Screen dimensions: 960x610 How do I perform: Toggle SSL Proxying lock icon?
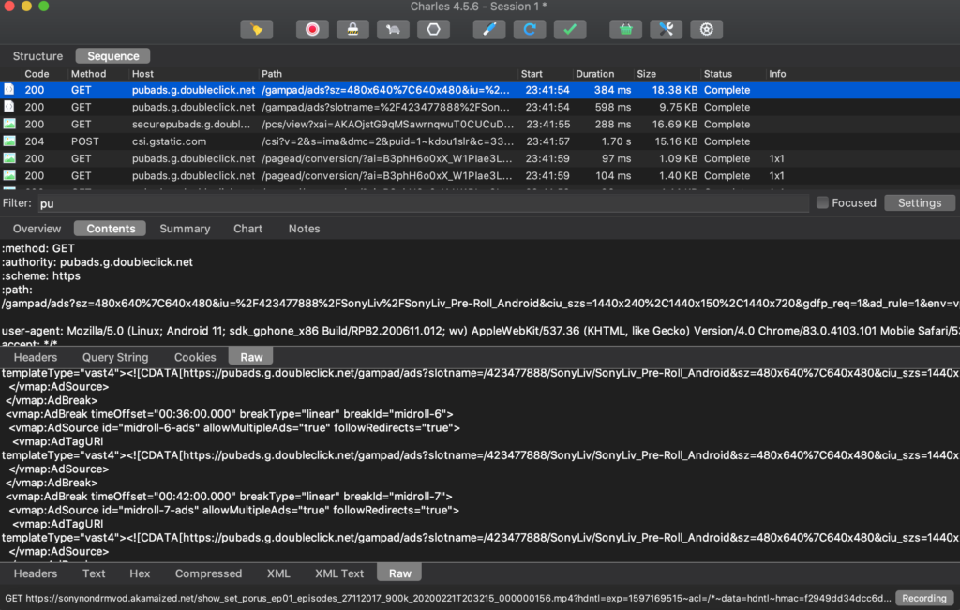coord(352,29)
